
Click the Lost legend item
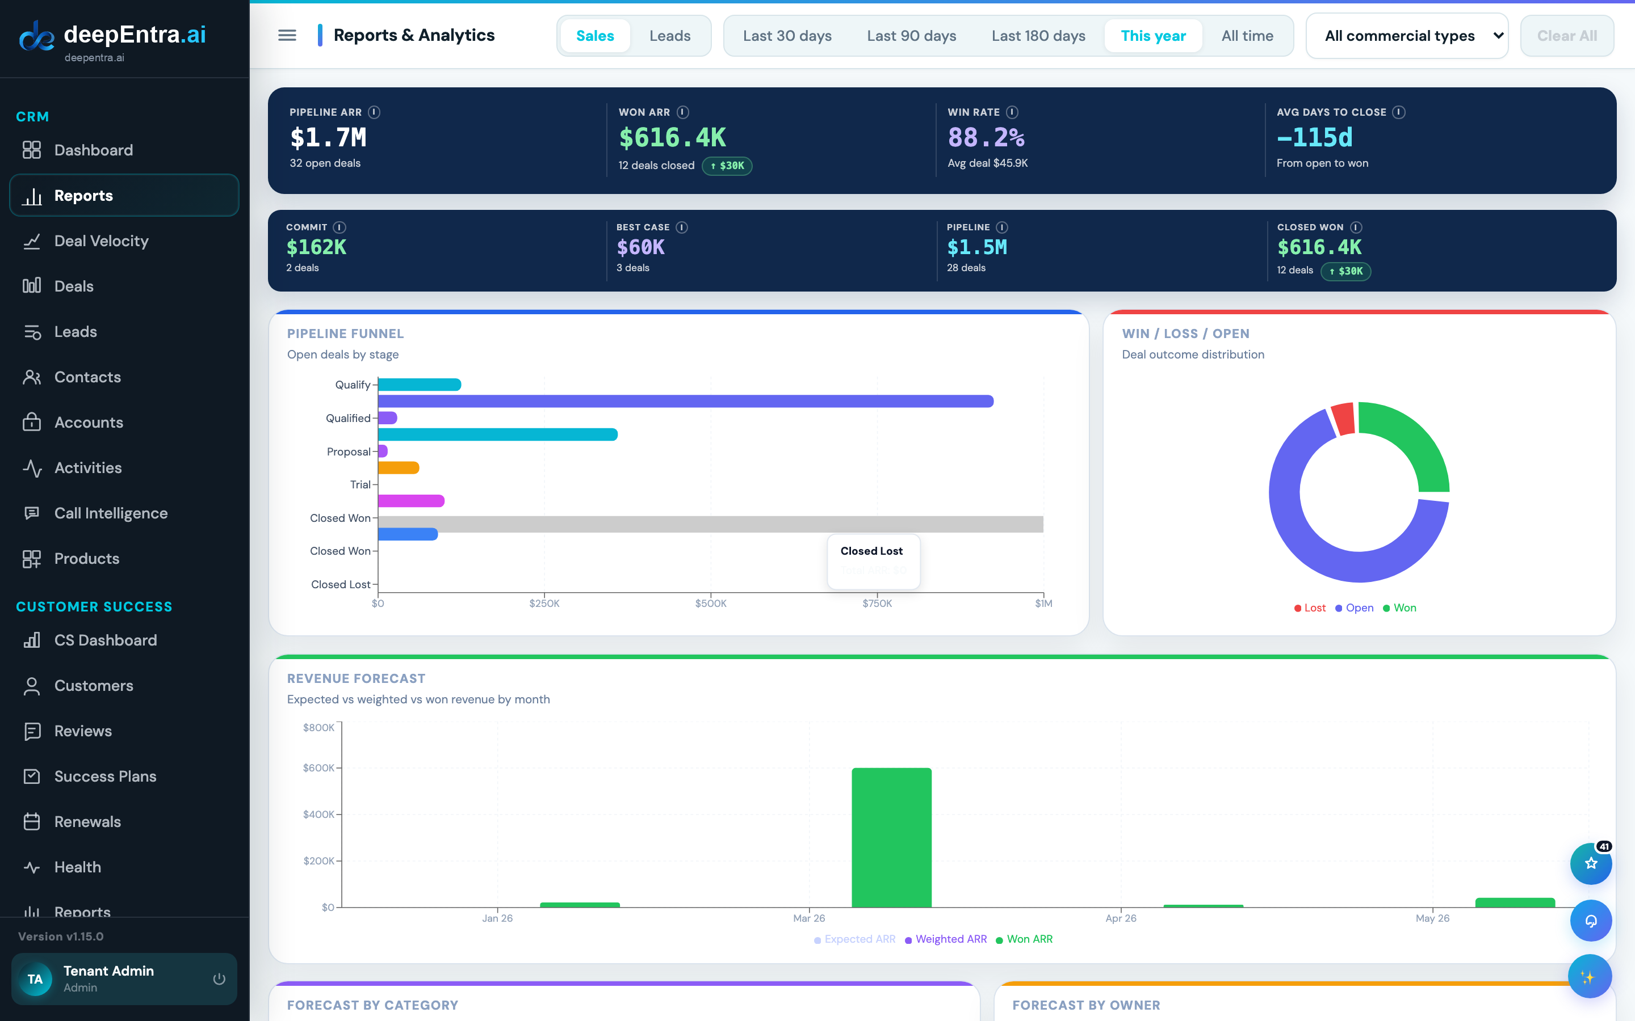click(x=1309, y=607)
